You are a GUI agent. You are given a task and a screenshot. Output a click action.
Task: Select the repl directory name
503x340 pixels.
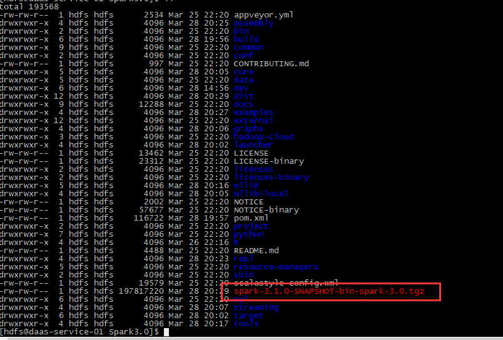tap(244, 259)
